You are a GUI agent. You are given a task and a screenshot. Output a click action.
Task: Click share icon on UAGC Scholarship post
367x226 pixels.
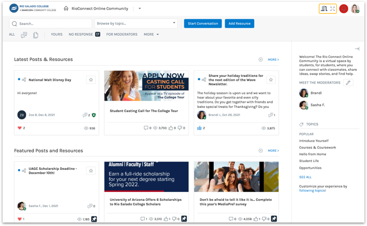[24, 171]
